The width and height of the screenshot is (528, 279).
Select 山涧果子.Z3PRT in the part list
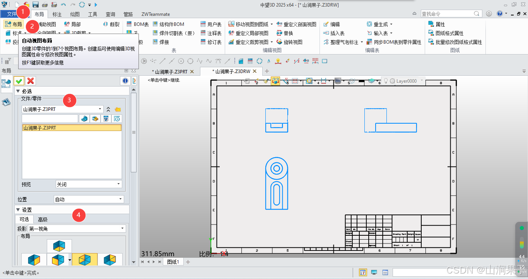coord(72,128)
